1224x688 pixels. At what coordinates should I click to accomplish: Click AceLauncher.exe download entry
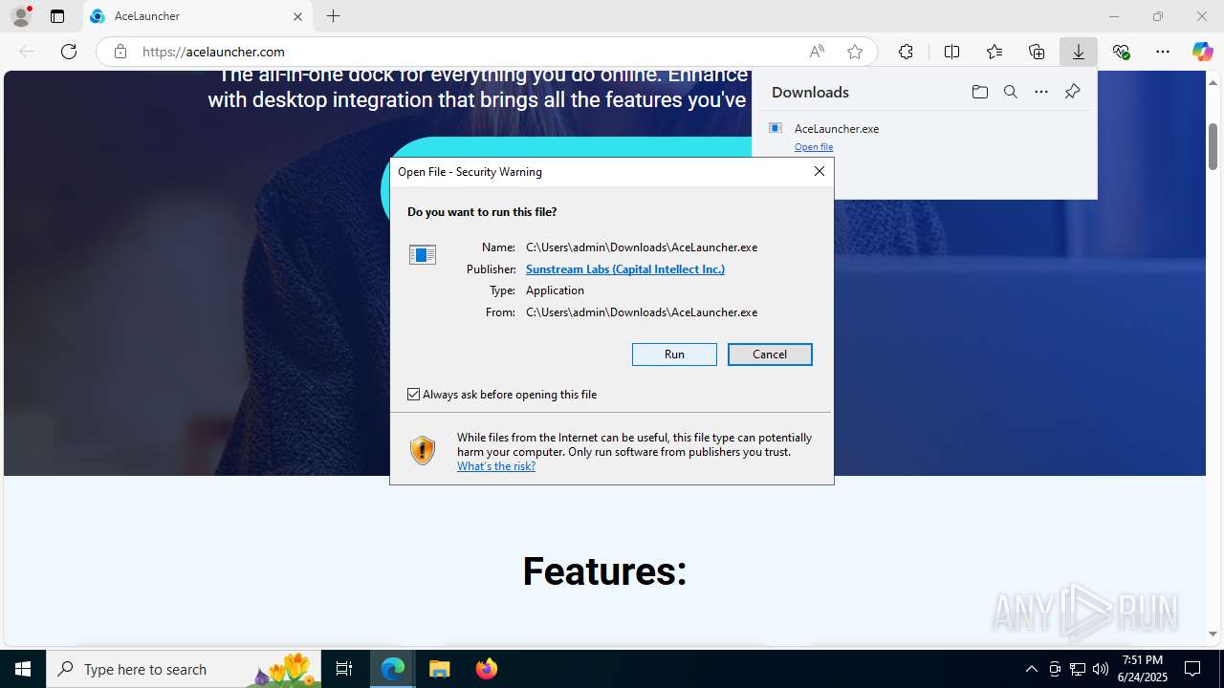click(924, 137)
